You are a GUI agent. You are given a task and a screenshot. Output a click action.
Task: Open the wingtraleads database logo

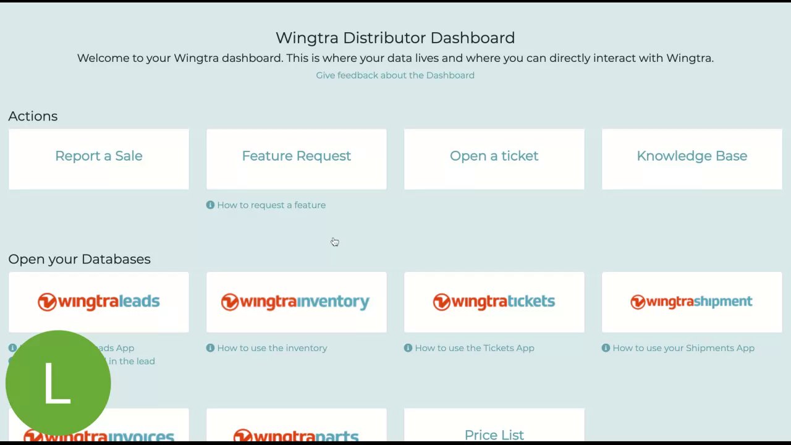(99, 302)
